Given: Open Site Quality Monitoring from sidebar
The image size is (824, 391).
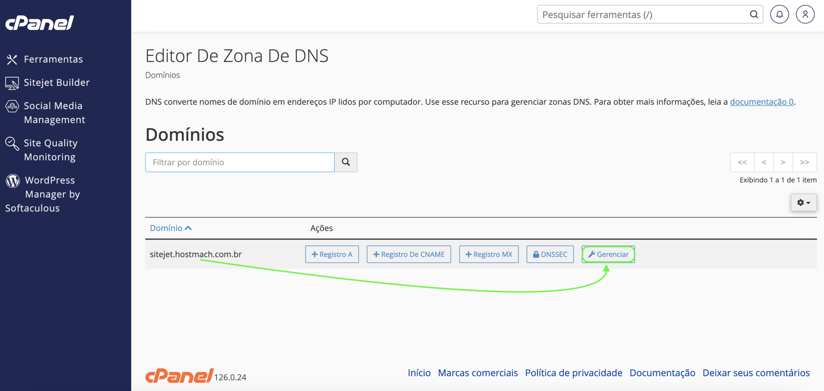Looking at the screenshot, I should click(51, 150).
